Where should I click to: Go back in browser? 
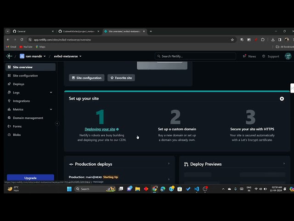click(x=8, y=40)
